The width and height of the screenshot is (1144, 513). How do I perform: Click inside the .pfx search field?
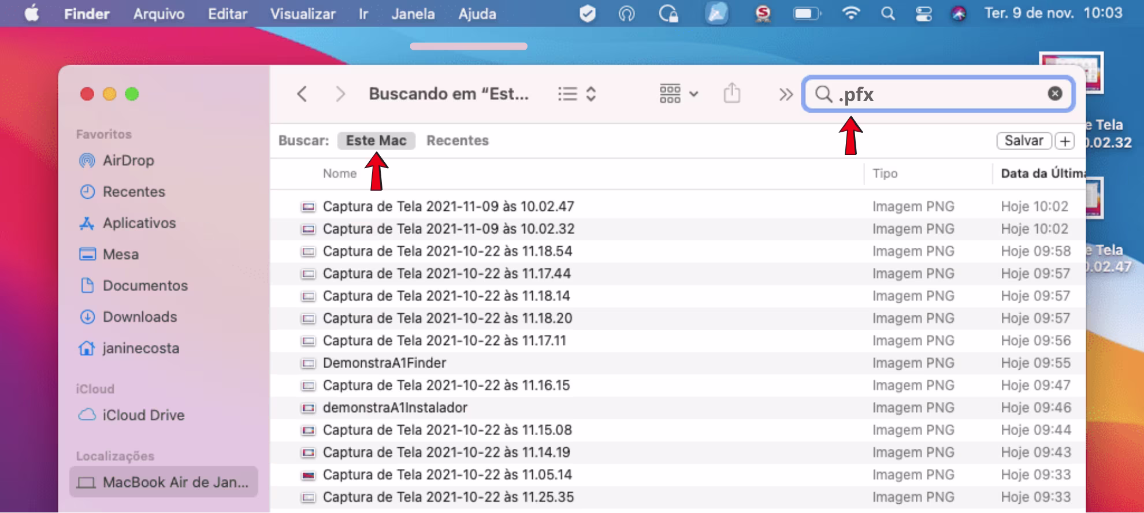938,94
